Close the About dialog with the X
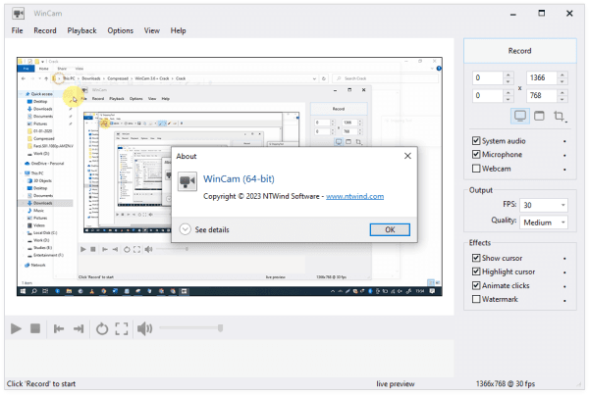 [407, 156]
